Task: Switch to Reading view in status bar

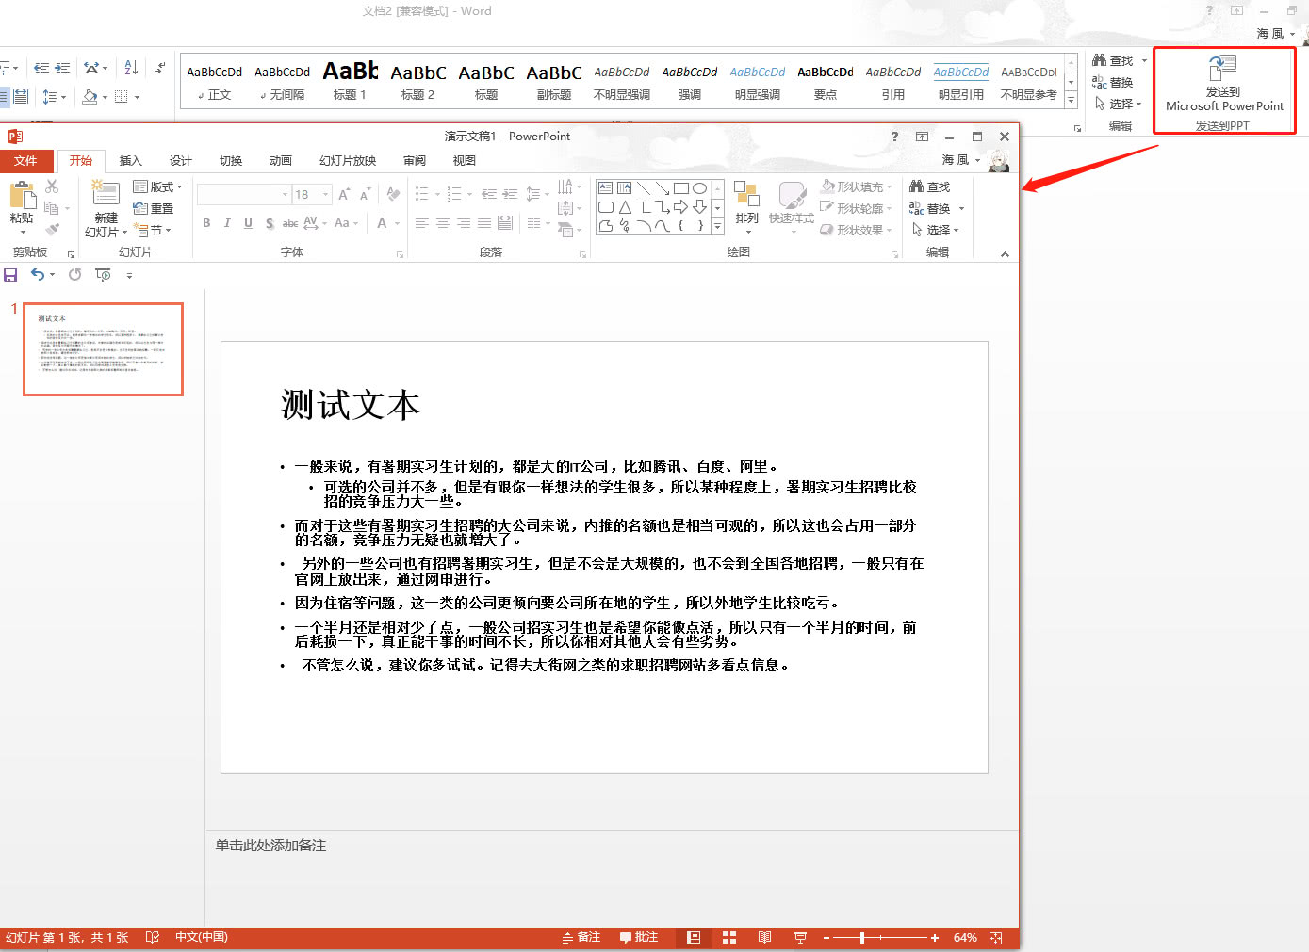Action: [x=764, y=937]
